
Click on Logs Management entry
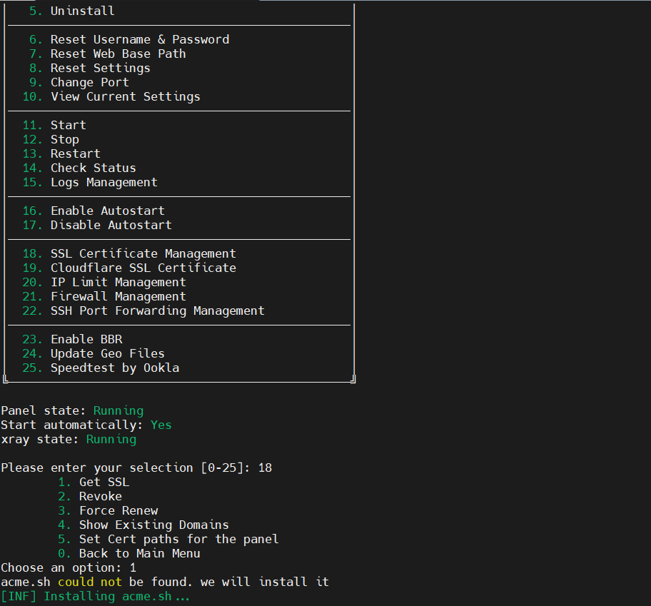click(104, 182)
